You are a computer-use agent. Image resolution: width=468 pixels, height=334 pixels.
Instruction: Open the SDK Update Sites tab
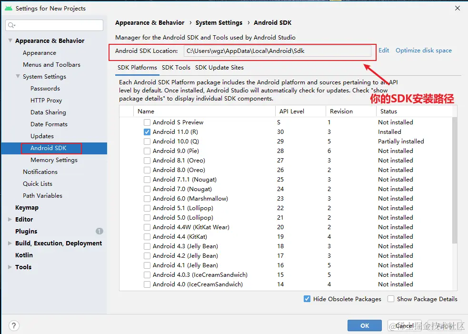(x=219, y=68)
